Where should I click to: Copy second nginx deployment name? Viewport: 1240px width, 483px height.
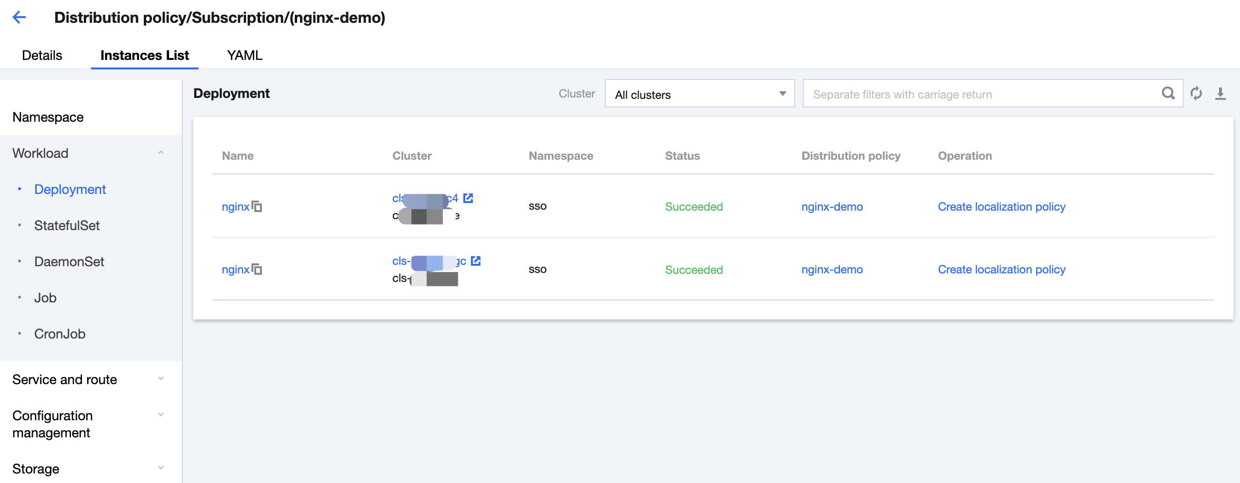click(x=257, y=270)
